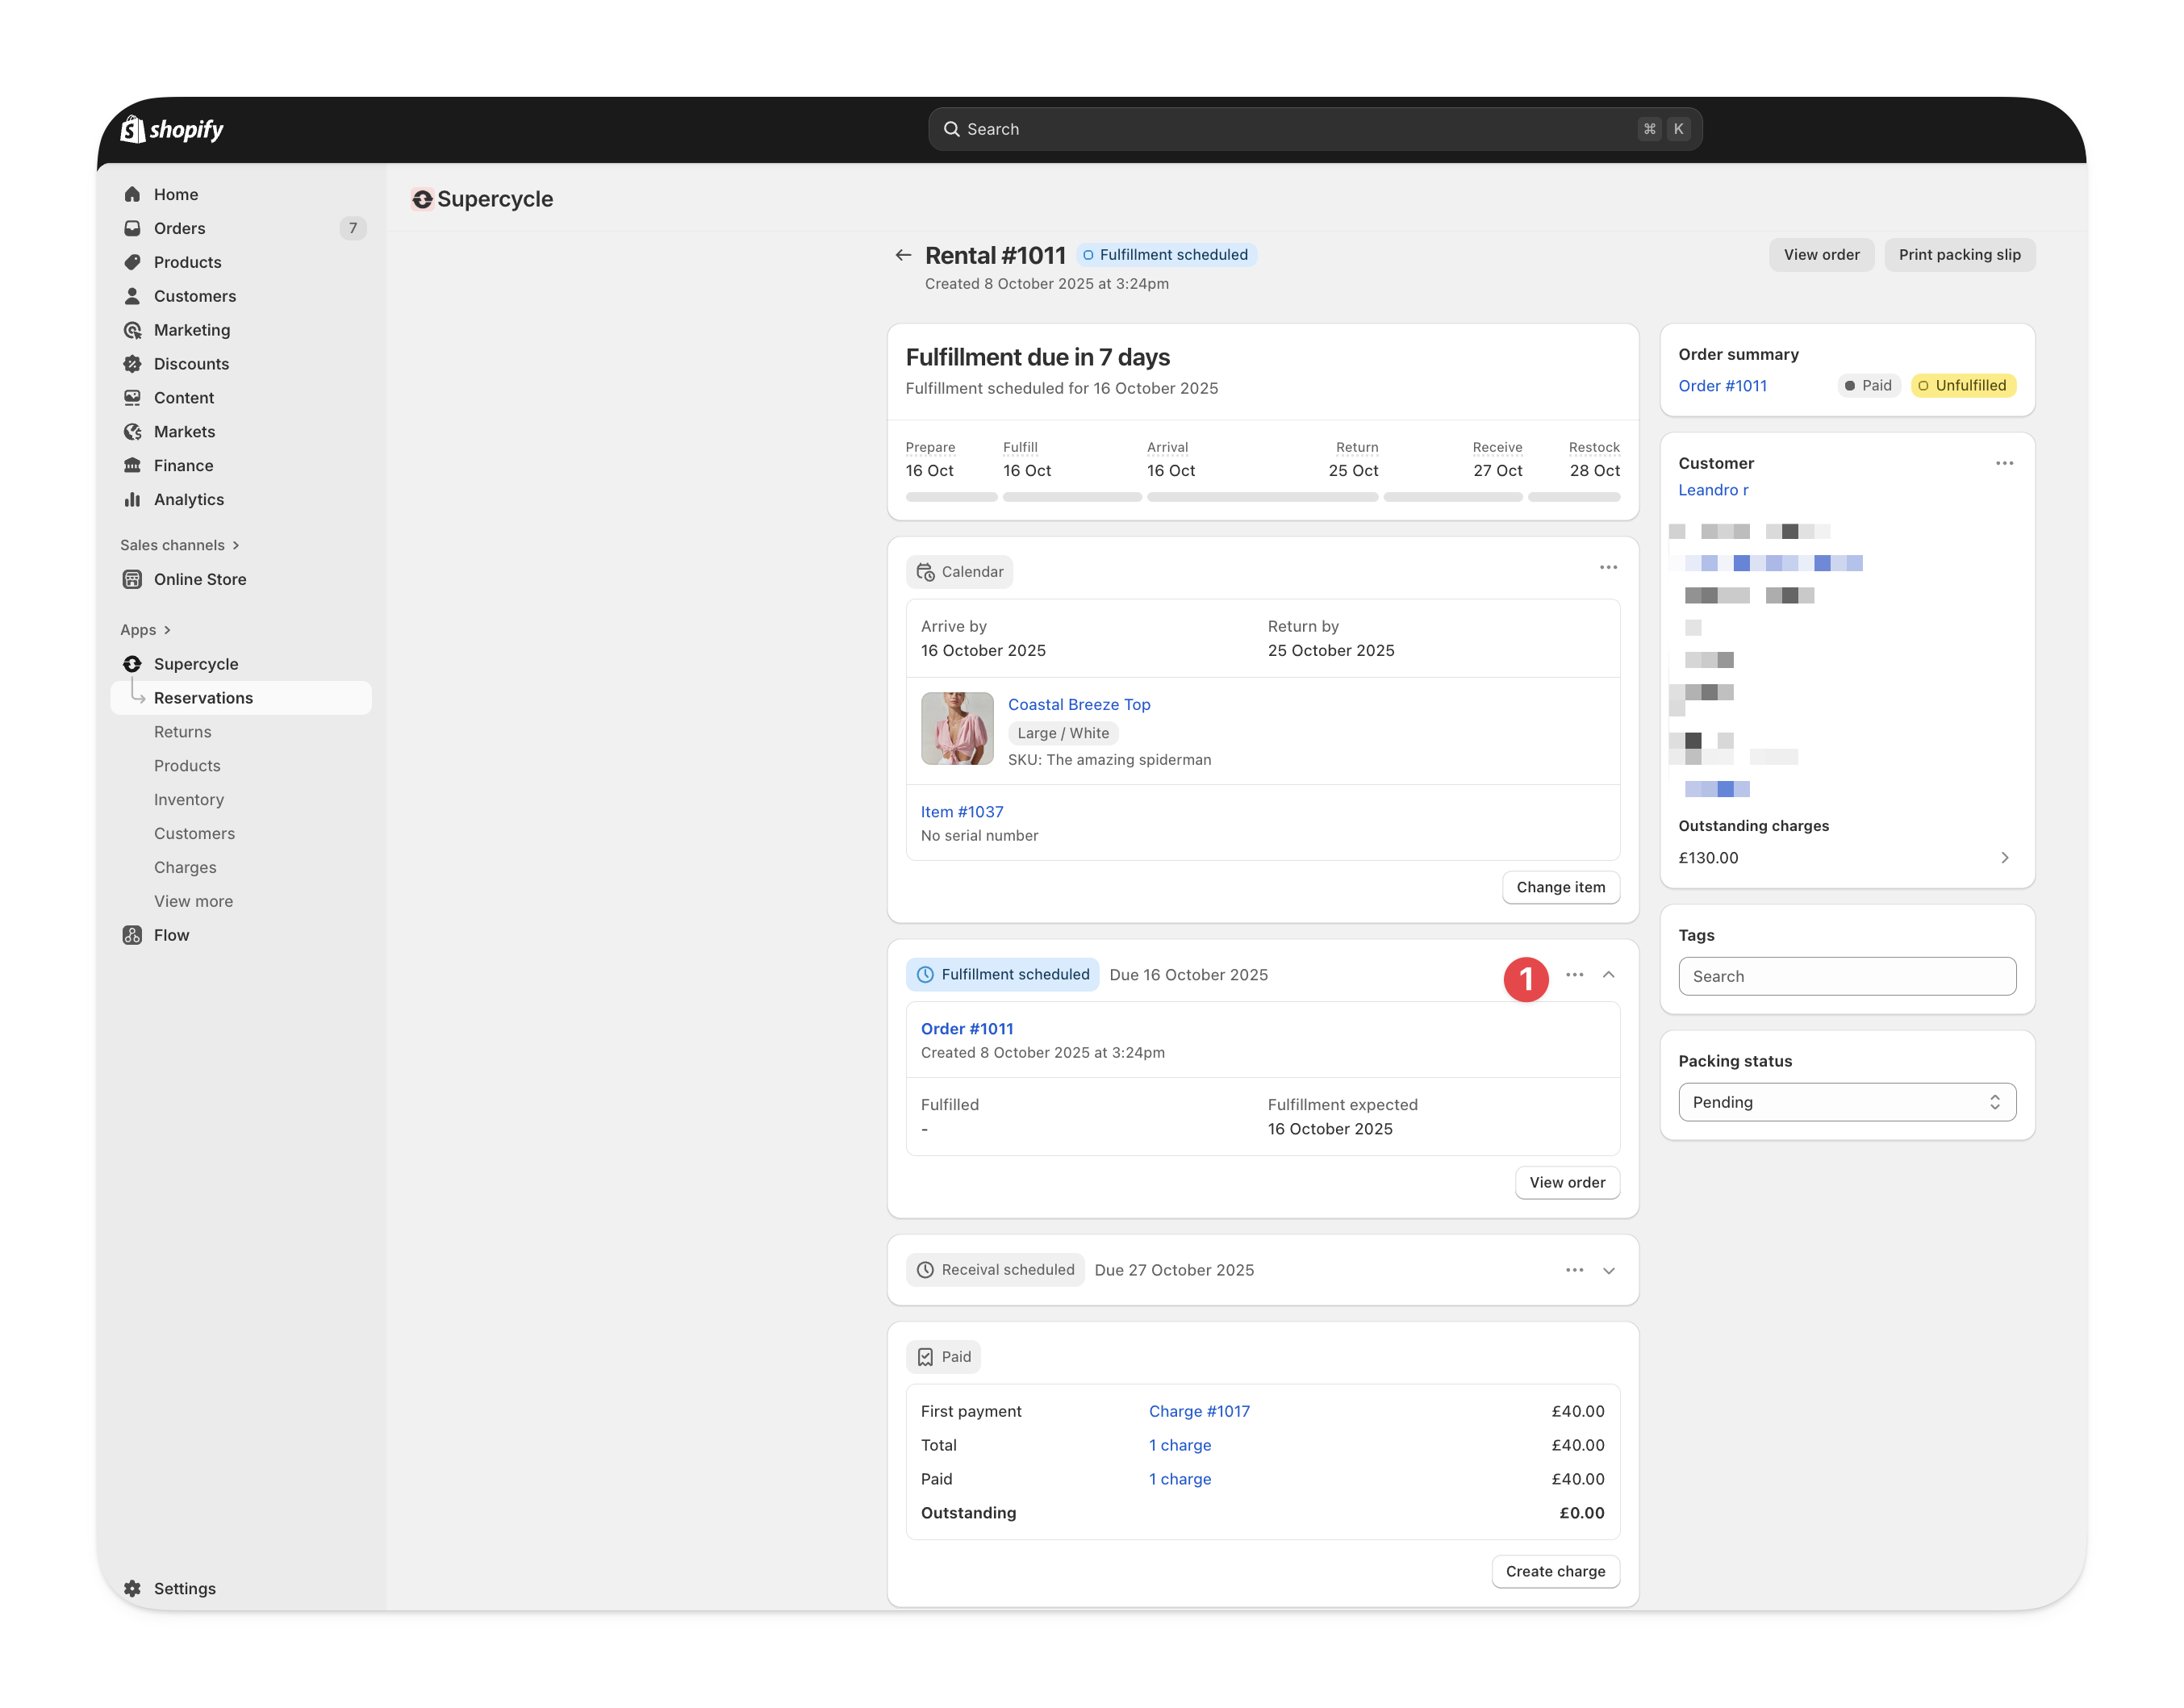Open Outstanding charges £130.00 chevron
This screenshot has height=1708, width=2184.
click(x=2004, y=858)
